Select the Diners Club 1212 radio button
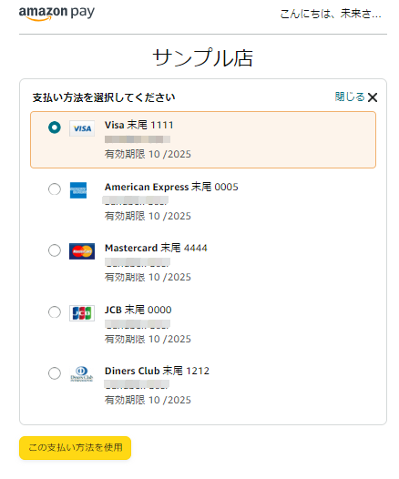This screenshot has height=479, width=399. (x=55, y=373)
